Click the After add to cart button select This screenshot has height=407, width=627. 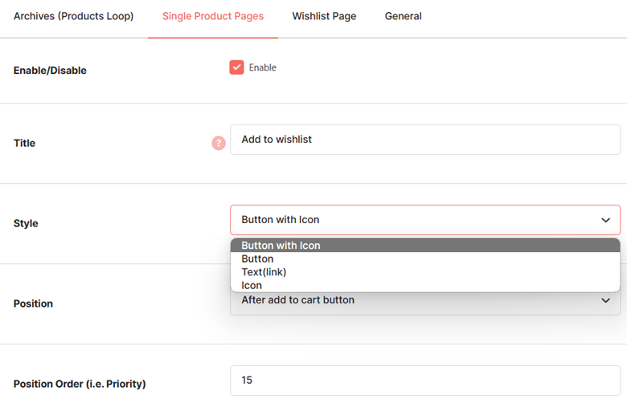[x=425, y=303]
